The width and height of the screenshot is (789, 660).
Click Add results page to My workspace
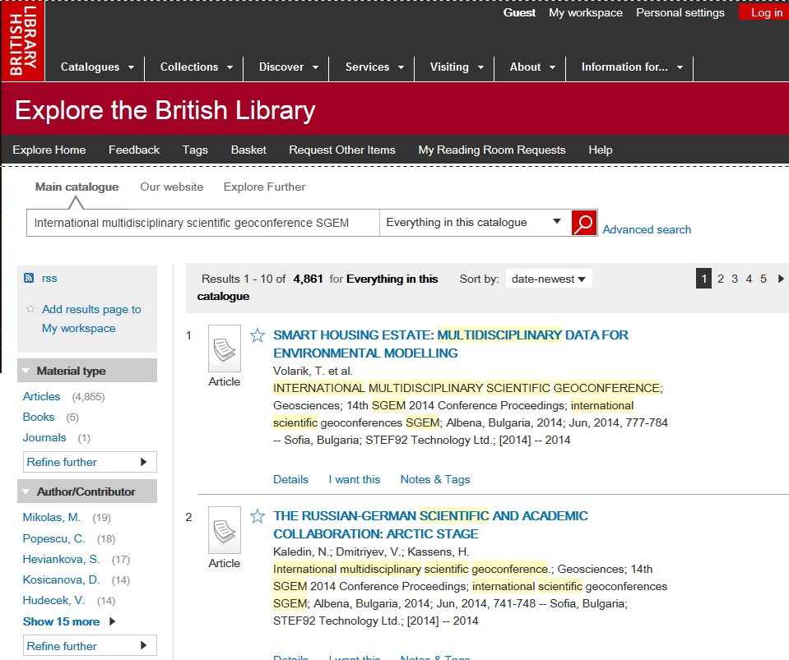91,319
